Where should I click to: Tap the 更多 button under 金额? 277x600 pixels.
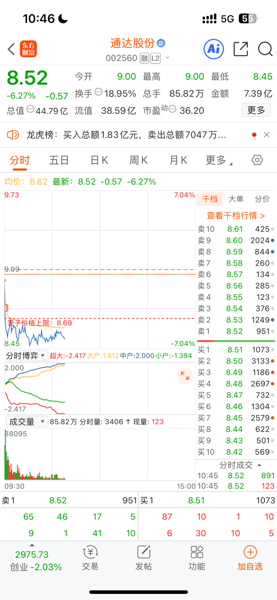(x=256, y=110)
